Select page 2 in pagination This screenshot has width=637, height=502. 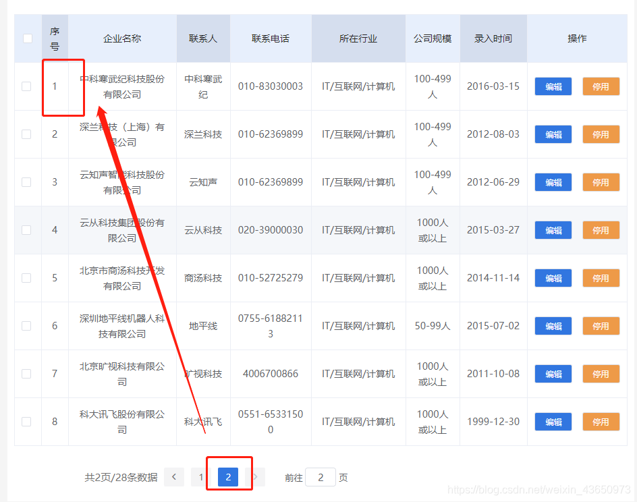228,477
